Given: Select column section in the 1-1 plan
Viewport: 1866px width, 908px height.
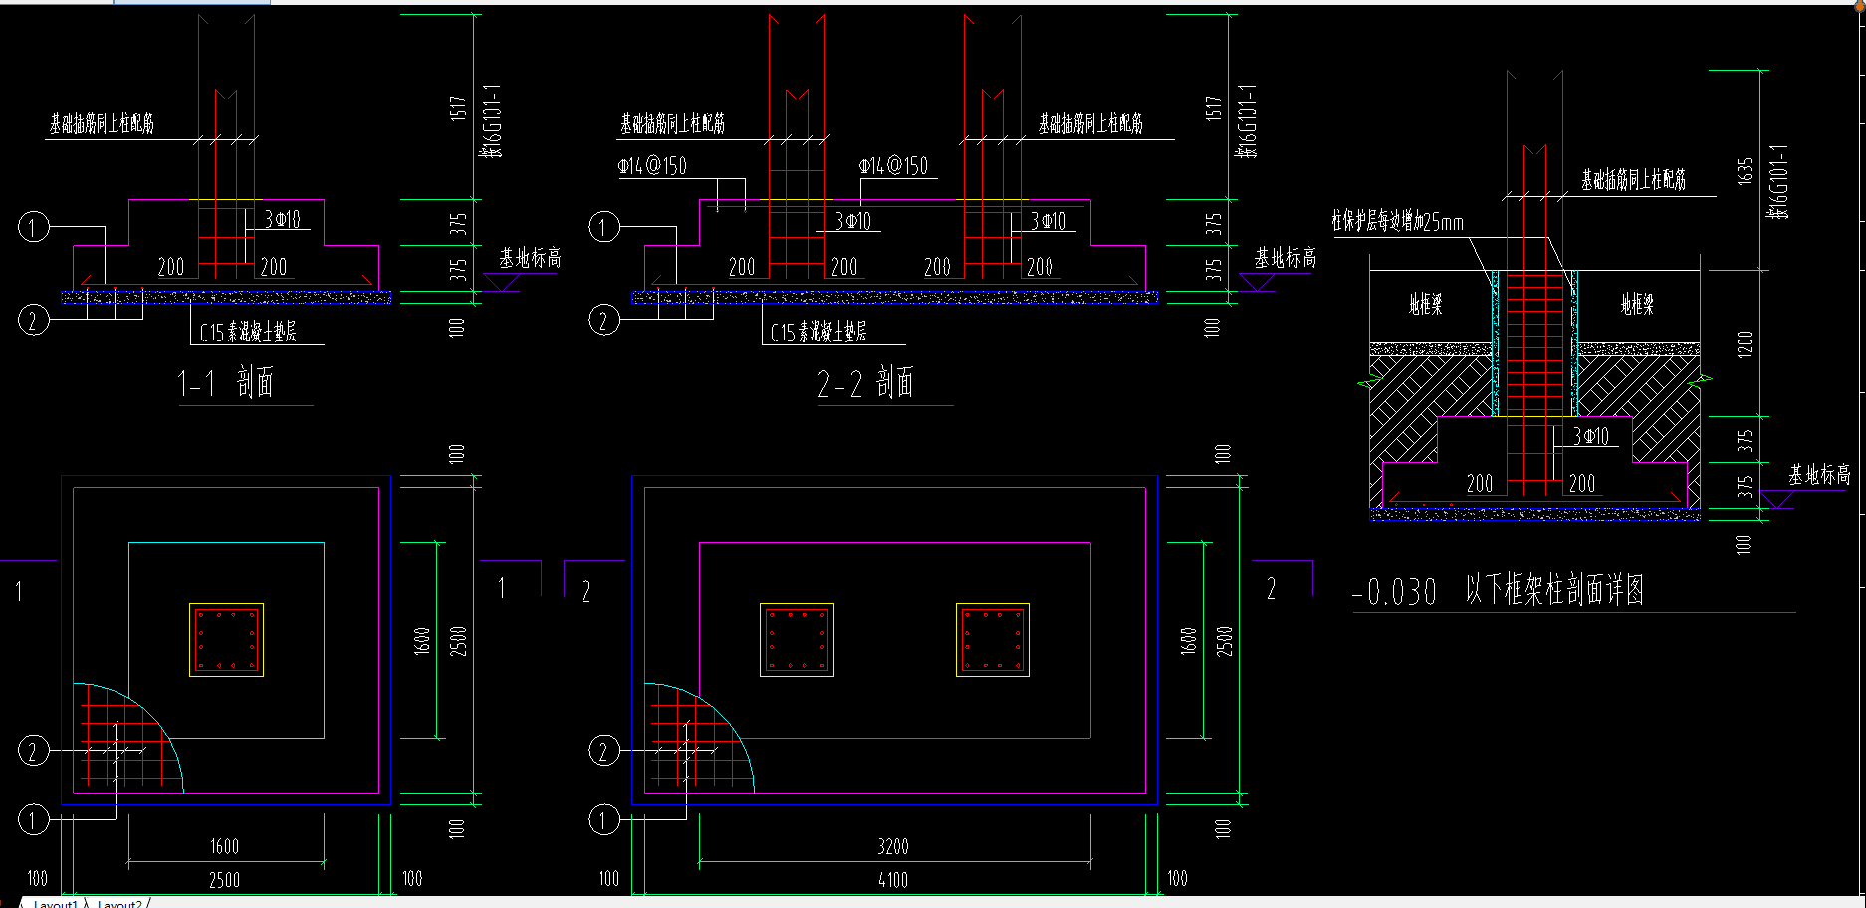Looking at the screenshot, I should click(x=226, y=640).
